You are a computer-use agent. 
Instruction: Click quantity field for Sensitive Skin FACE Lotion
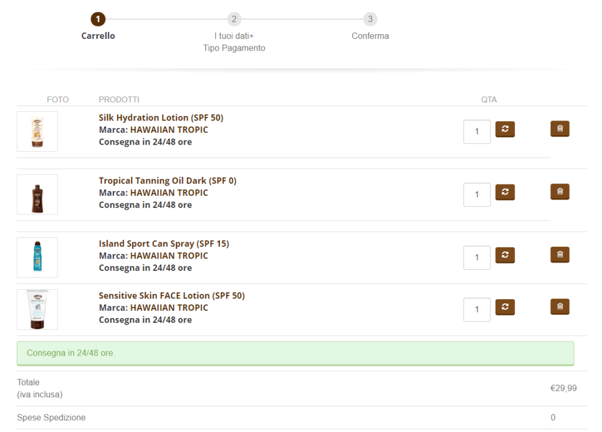tap(477, 310)
